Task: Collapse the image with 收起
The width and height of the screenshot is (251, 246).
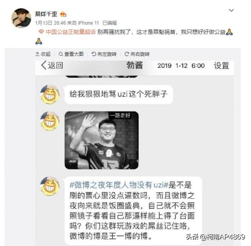Action: tap(43, 54)
